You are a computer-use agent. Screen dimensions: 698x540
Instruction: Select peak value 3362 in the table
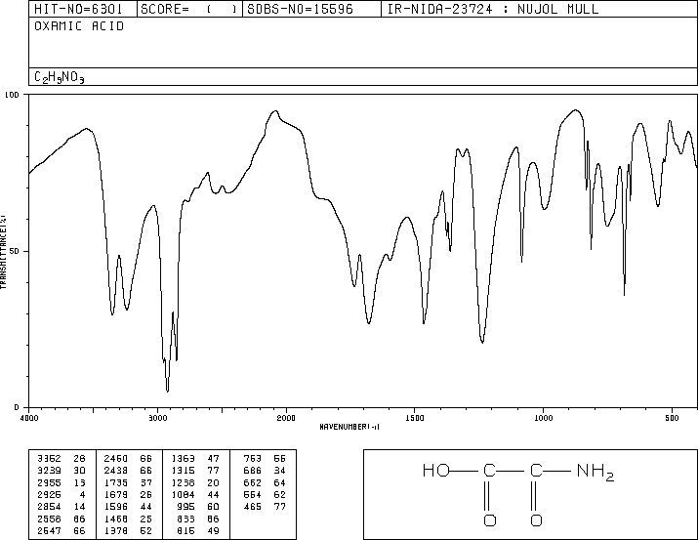[x=49, y=459]
